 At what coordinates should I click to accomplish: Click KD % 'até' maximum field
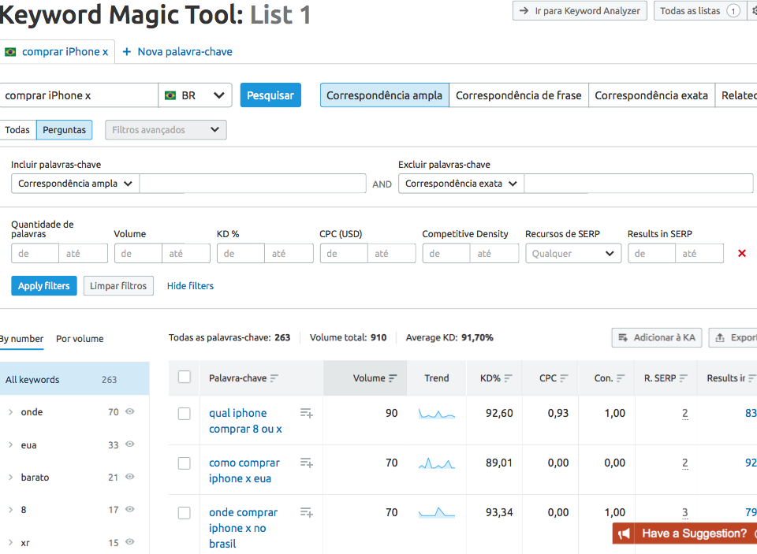(289, 253)
